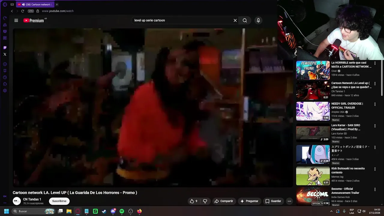Start voice search with the microphone
This screenshot has height=216, width=384.
[258, 20]
